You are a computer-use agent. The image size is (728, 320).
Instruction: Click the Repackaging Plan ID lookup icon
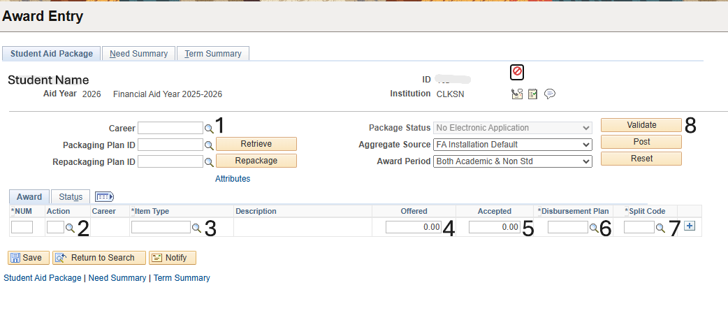point(208,161)
